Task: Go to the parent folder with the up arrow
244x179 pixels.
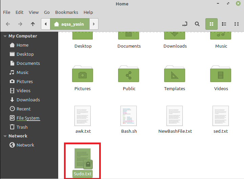Action: click(33, 24)
